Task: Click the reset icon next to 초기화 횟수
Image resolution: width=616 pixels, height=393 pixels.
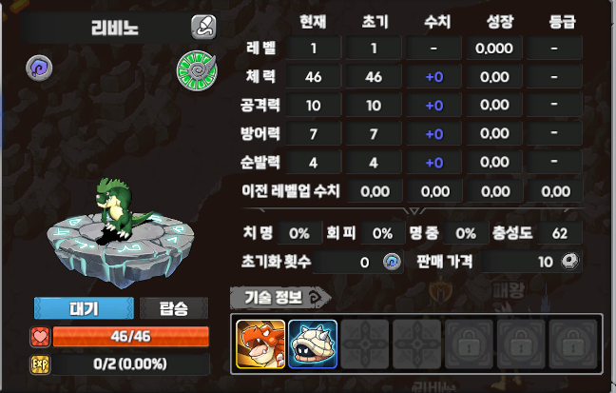Action: click(392, 262)
